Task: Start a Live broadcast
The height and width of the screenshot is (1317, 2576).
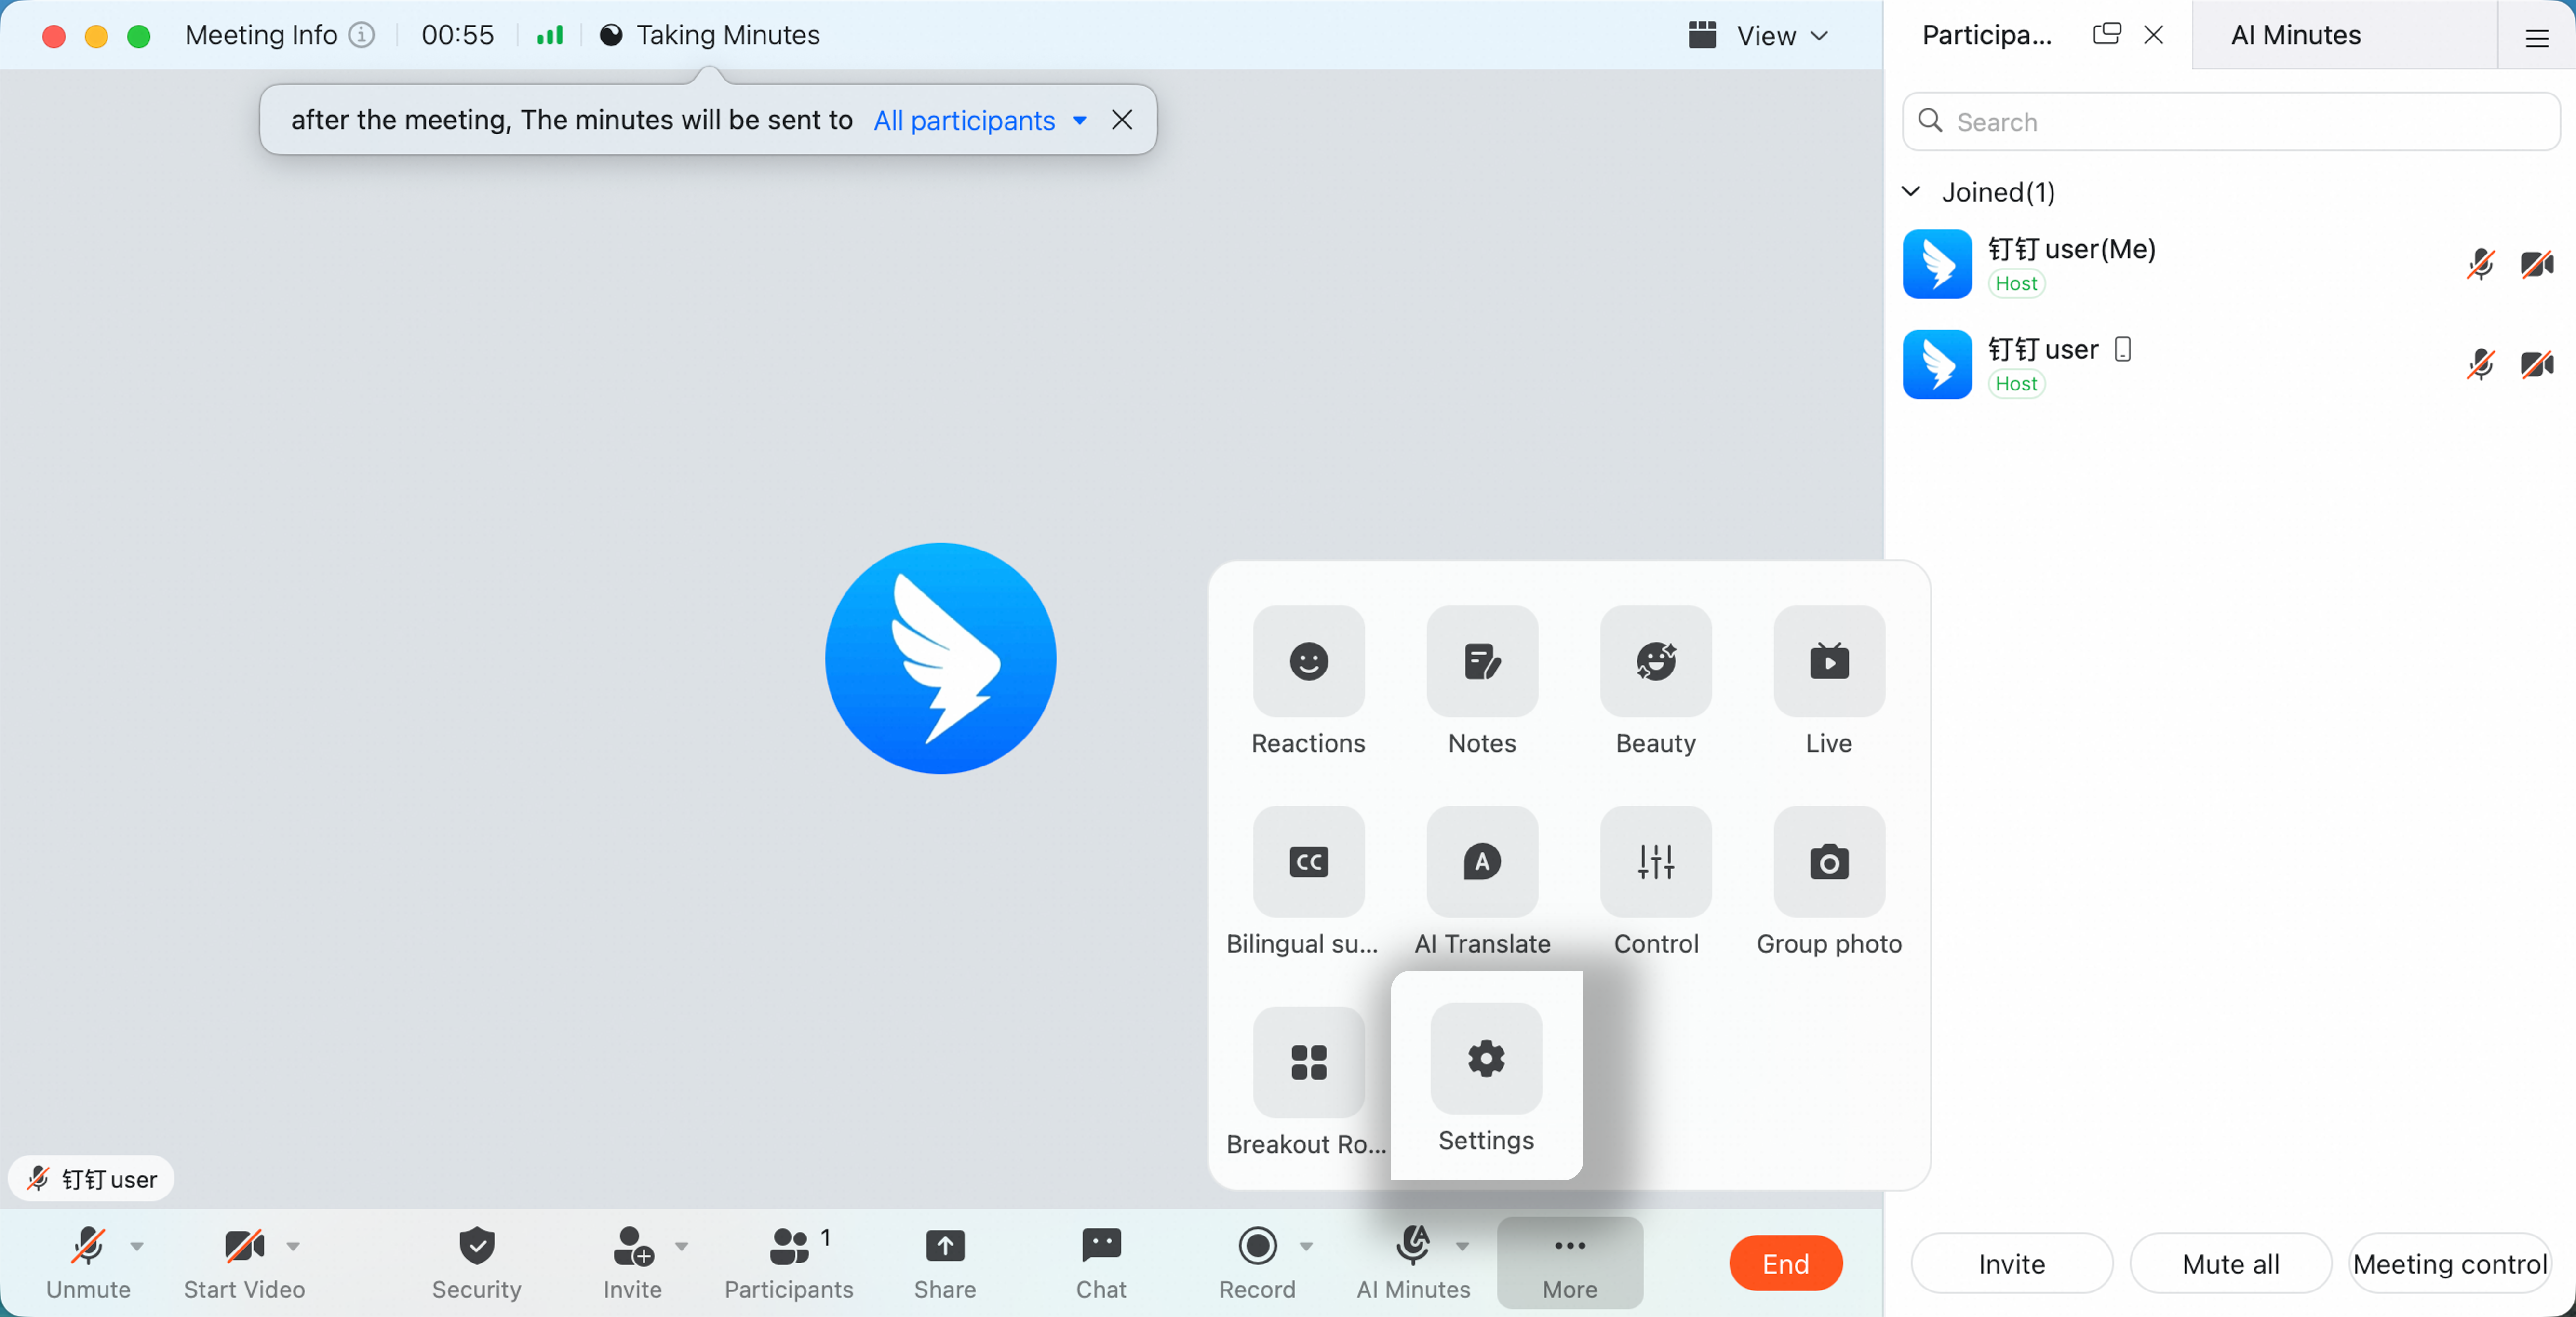Action: [1829, 681]
